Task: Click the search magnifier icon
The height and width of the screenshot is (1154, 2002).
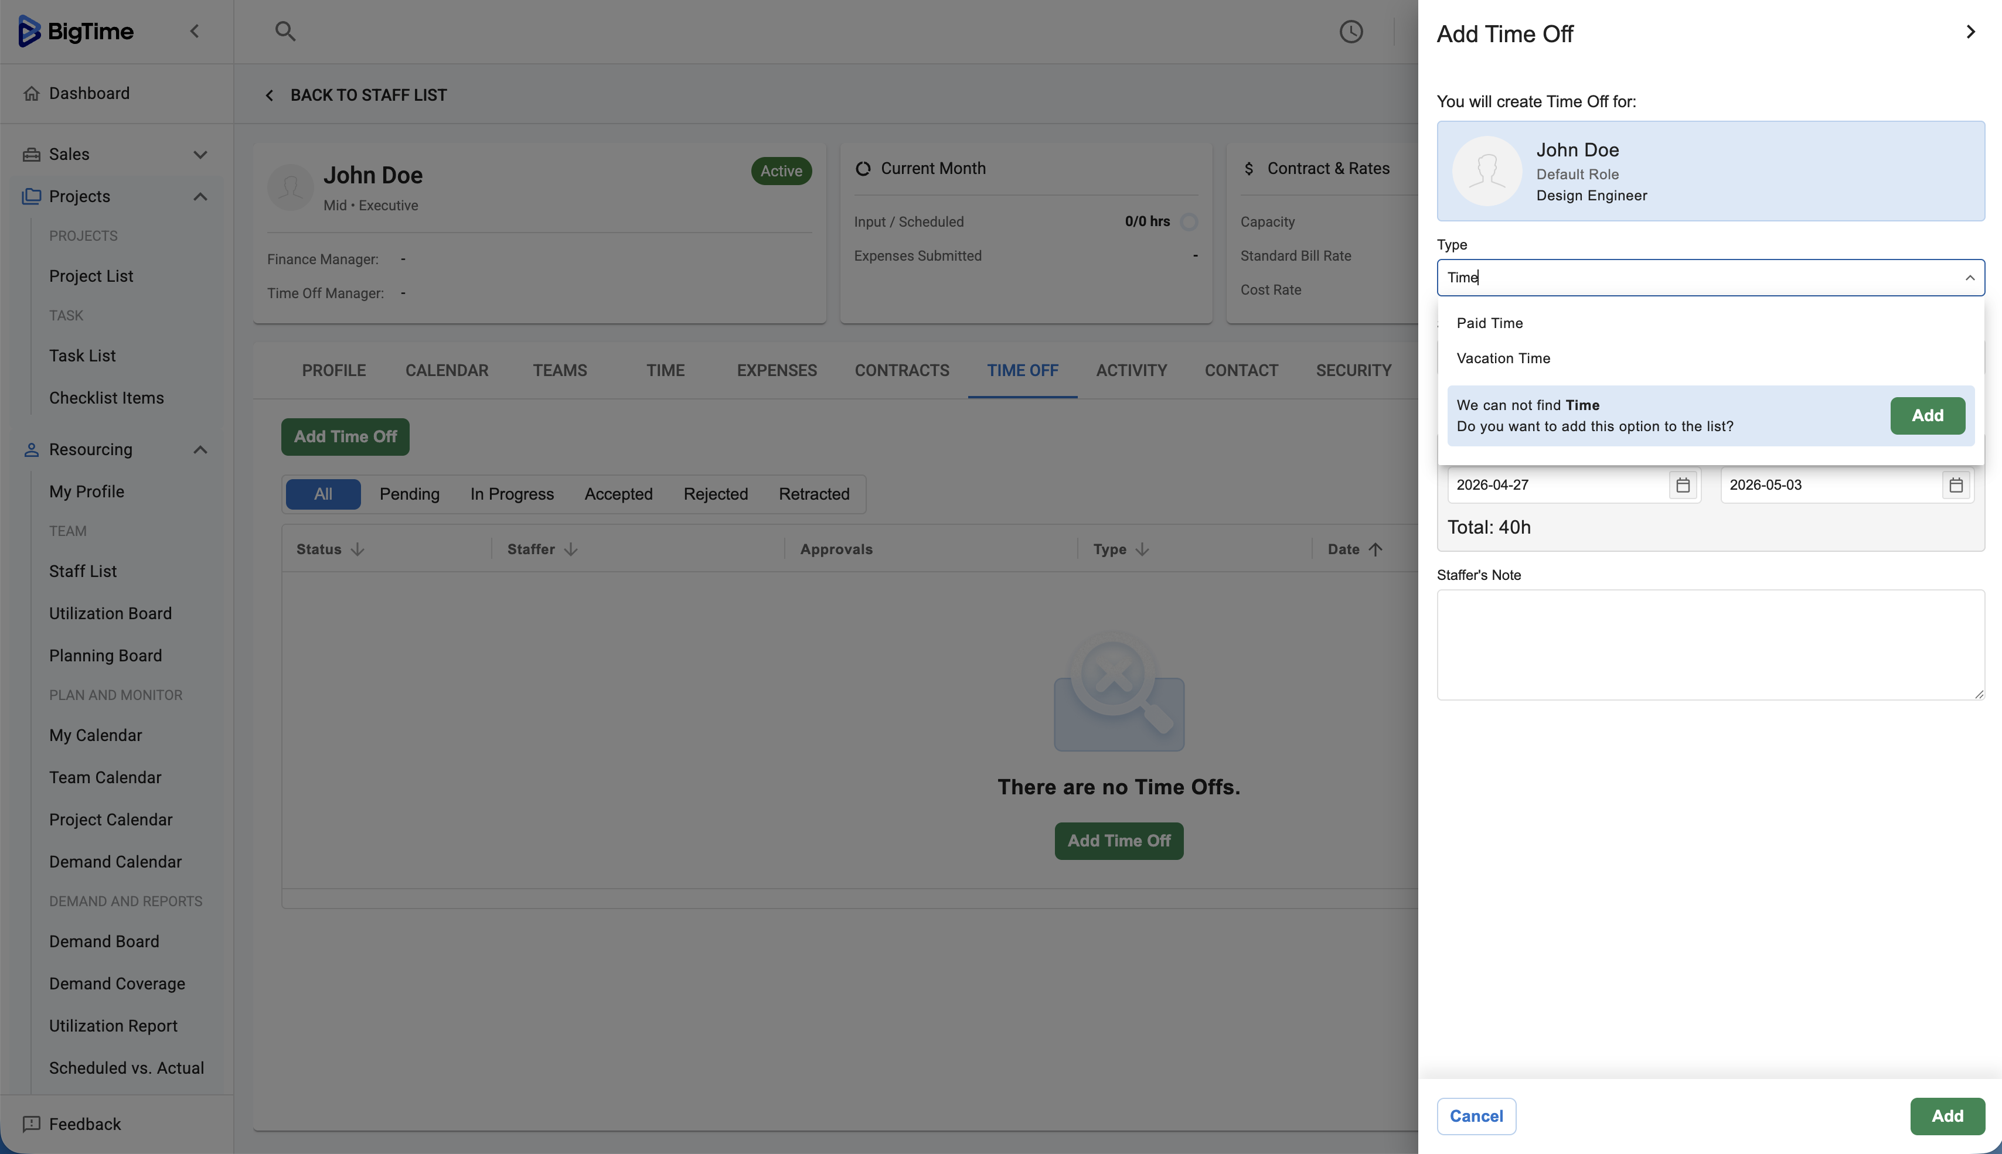Action: click(285, 32)
